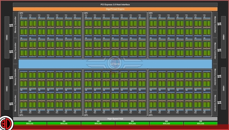This screenshot has height=130, width=229.
Task: Click the GPC label of the top-left cluster
Action: 21,13
